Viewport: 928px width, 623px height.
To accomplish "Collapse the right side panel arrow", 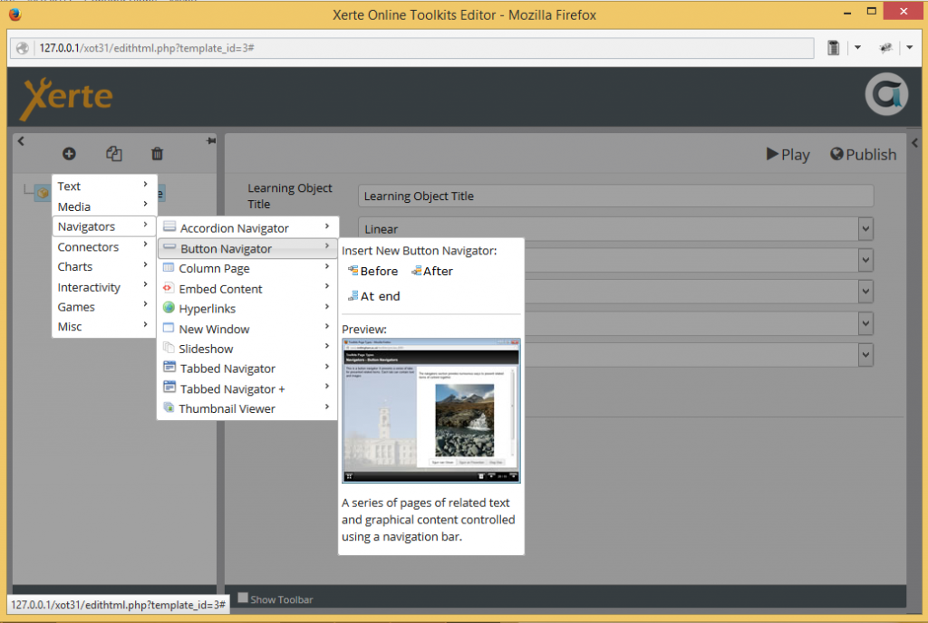I will (915, 142).
